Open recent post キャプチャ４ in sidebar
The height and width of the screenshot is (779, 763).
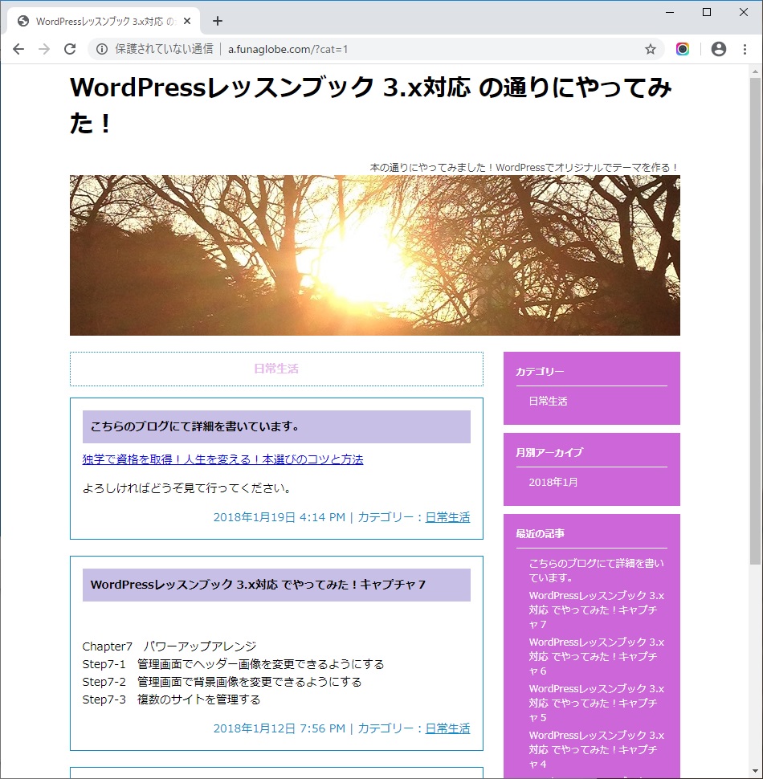[x=596, y=750]
